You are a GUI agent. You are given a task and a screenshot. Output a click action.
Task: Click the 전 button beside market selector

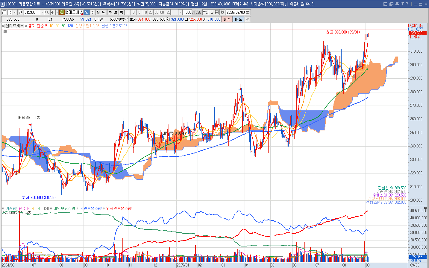[20, 12]
